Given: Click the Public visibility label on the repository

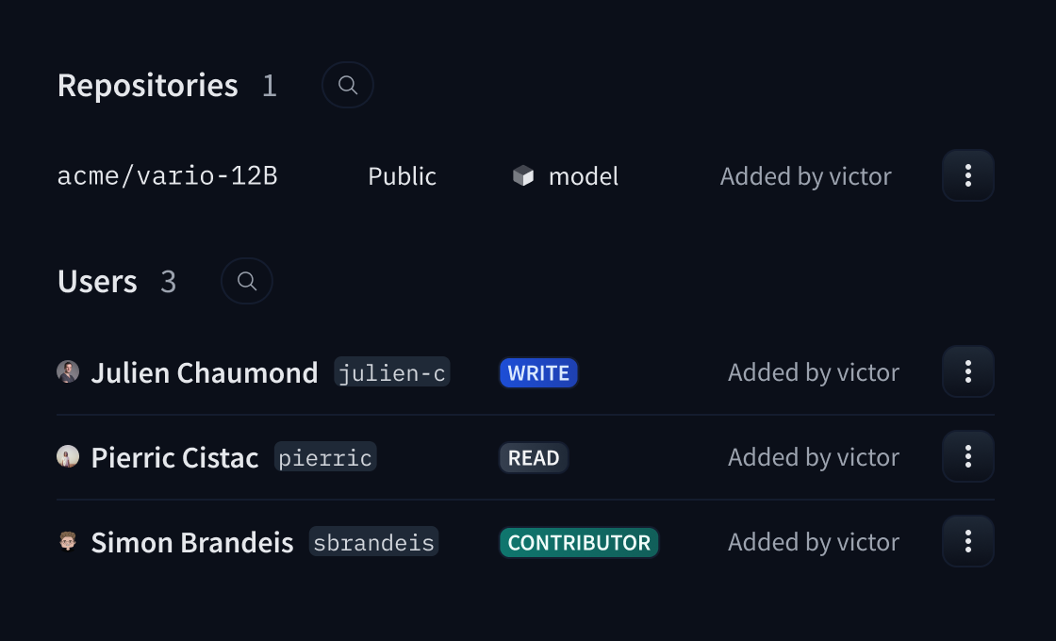Looking at the screenshot, I should click(x=402, y=175).
